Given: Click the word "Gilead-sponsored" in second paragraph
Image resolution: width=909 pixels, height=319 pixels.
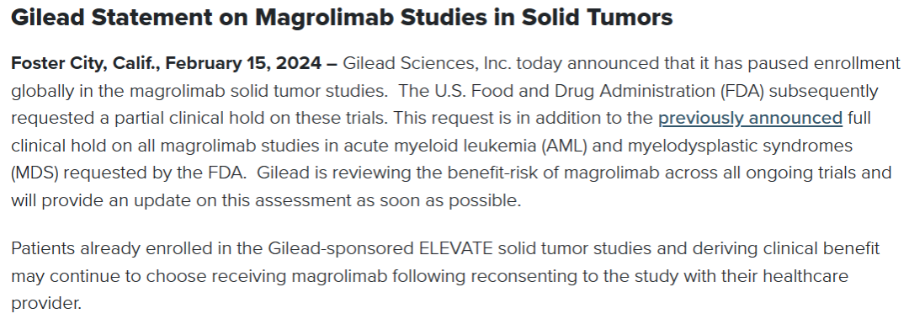Looking at the screenshot, I should [341, 249].
